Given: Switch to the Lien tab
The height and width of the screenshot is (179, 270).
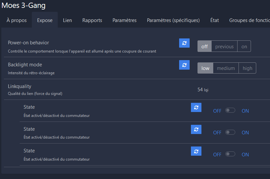Looking at the screenshot, I should click(67, 20).
